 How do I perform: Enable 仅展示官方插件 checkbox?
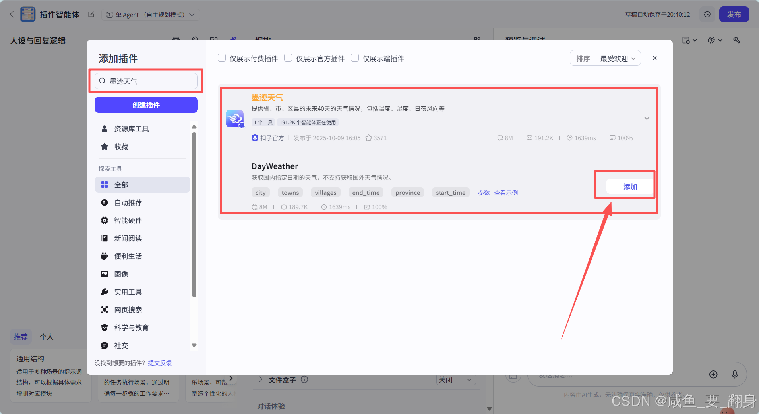tap(288, 58)
